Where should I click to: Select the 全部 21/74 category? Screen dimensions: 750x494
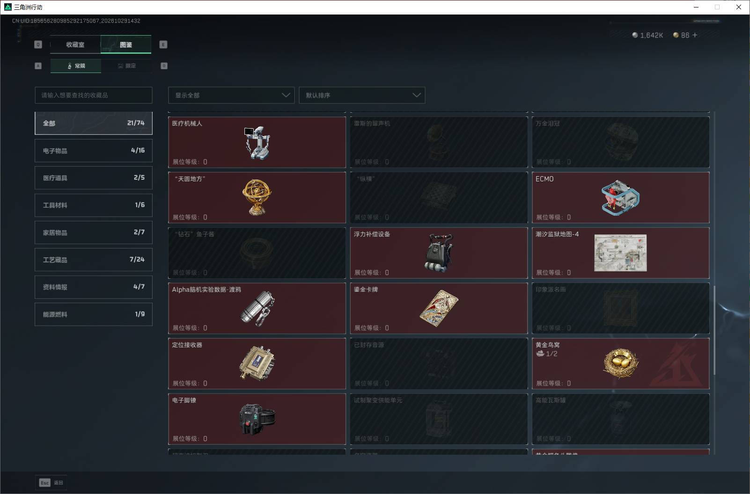pos(94,123)
